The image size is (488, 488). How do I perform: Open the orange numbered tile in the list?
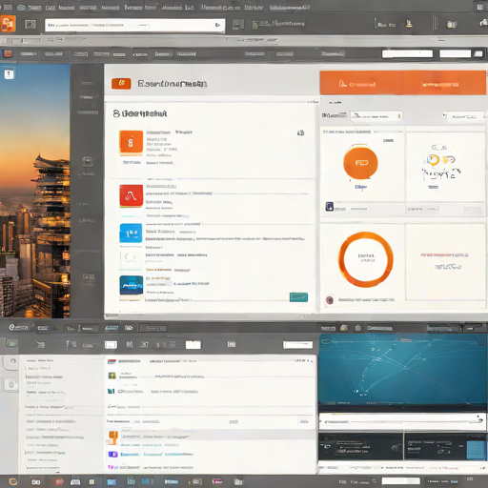pyautogui.click(x=131, y=143)
